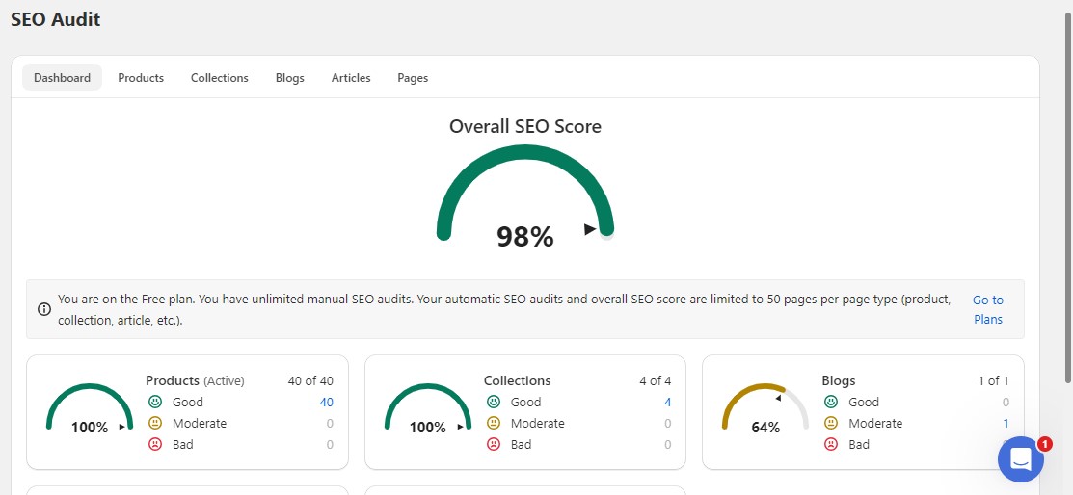
Task: Click the Good smiley icon in Products card
Action: click(x=155, y=402)
